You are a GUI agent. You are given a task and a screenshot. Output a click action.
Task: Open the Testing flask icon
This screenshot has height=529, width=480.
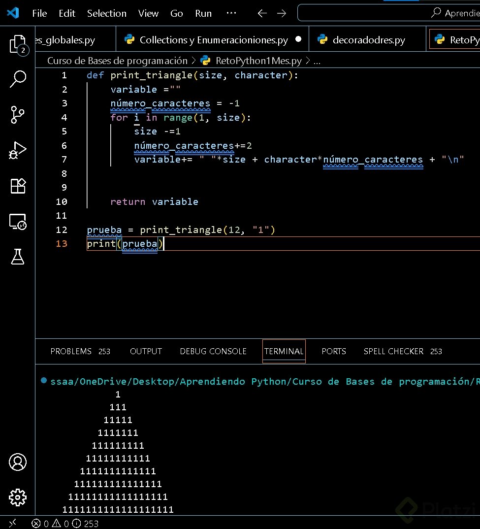coord(18,256)
